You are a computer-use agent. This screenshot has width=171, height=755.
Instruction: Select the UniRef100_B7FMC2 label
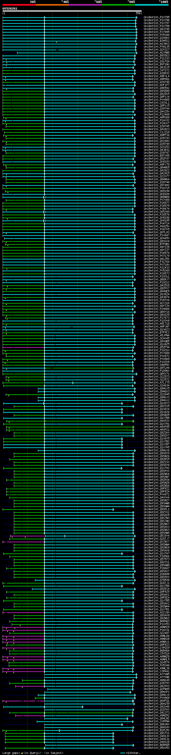[157, 332]
